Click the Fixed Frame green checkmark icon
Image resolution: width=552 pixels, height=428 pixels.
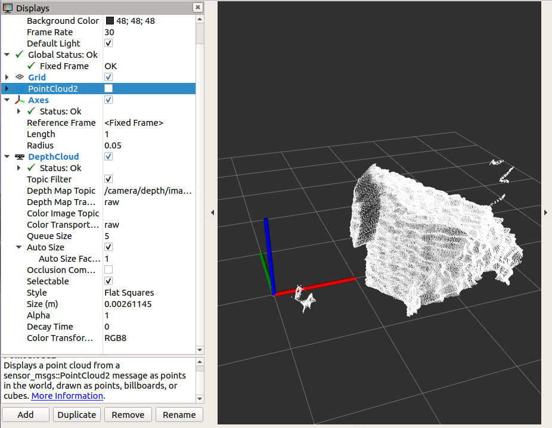(32, 66)
